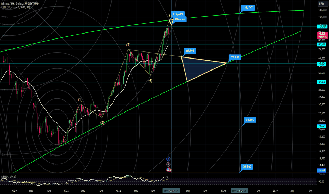Click the highlighted Apr '26 date tag

coord(239,191)
